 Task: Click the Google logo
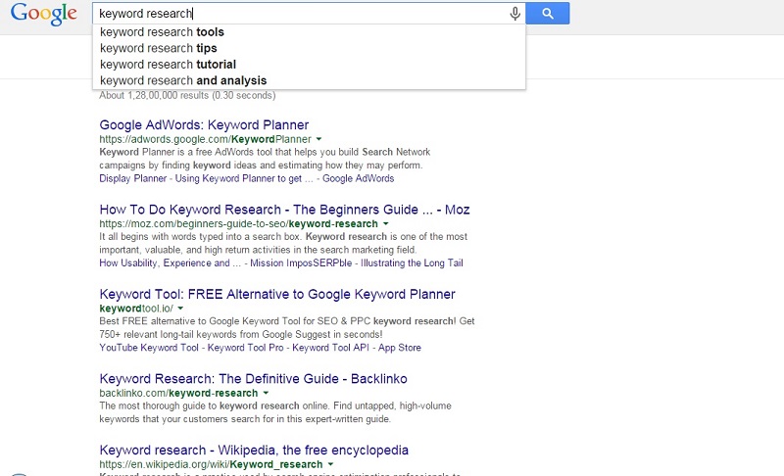[44, 14]
